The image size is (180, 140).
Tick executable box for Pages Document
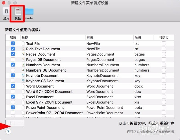pos(164,54)
